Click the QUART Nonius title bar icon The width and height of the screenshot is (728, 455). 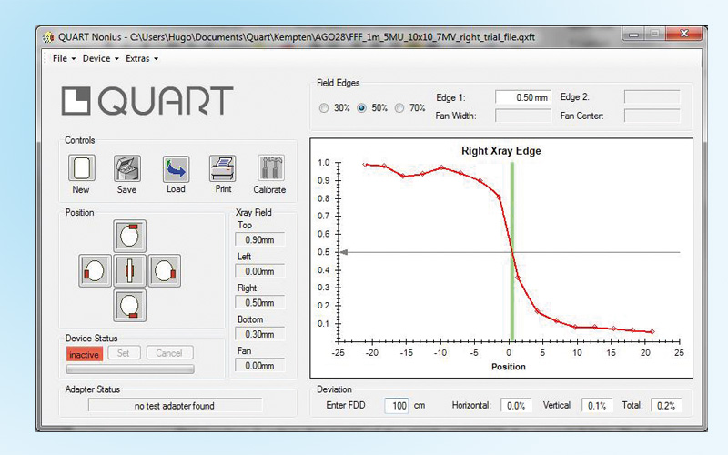pos(48,37)
